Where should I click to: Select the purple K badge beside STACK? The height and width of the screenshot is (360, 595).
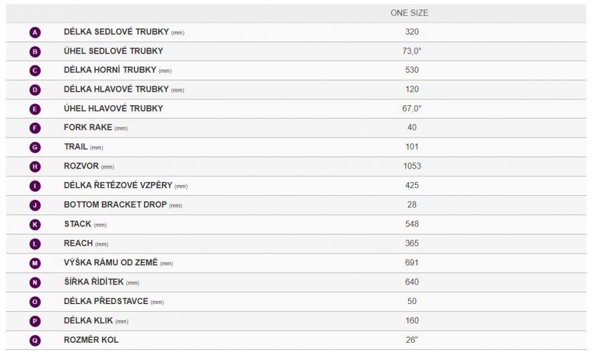click(x=35, y=225)
